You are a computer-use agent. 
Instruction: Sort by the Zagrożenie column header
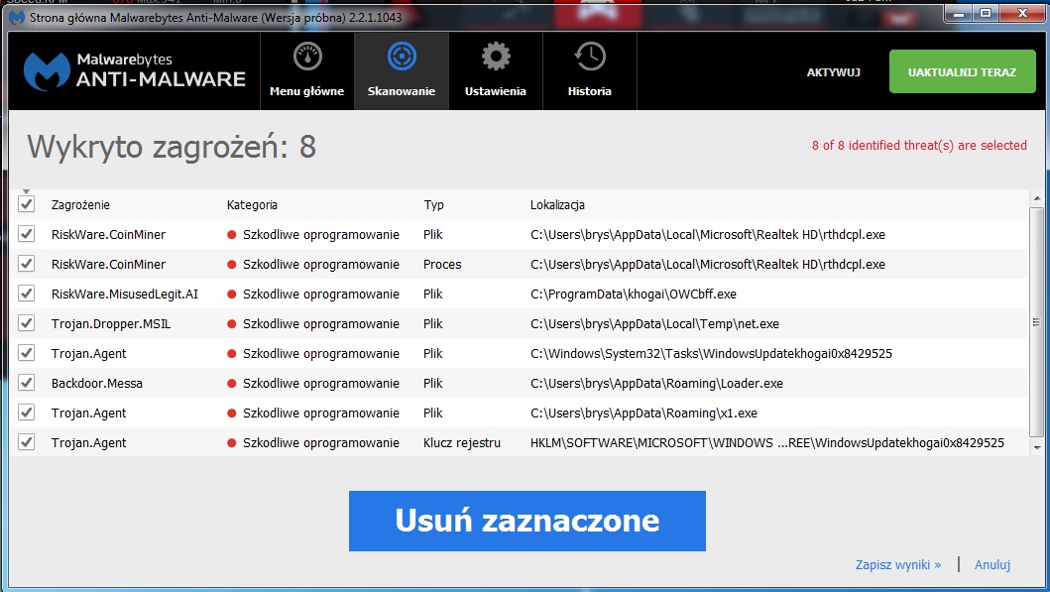tap(80, 205)
